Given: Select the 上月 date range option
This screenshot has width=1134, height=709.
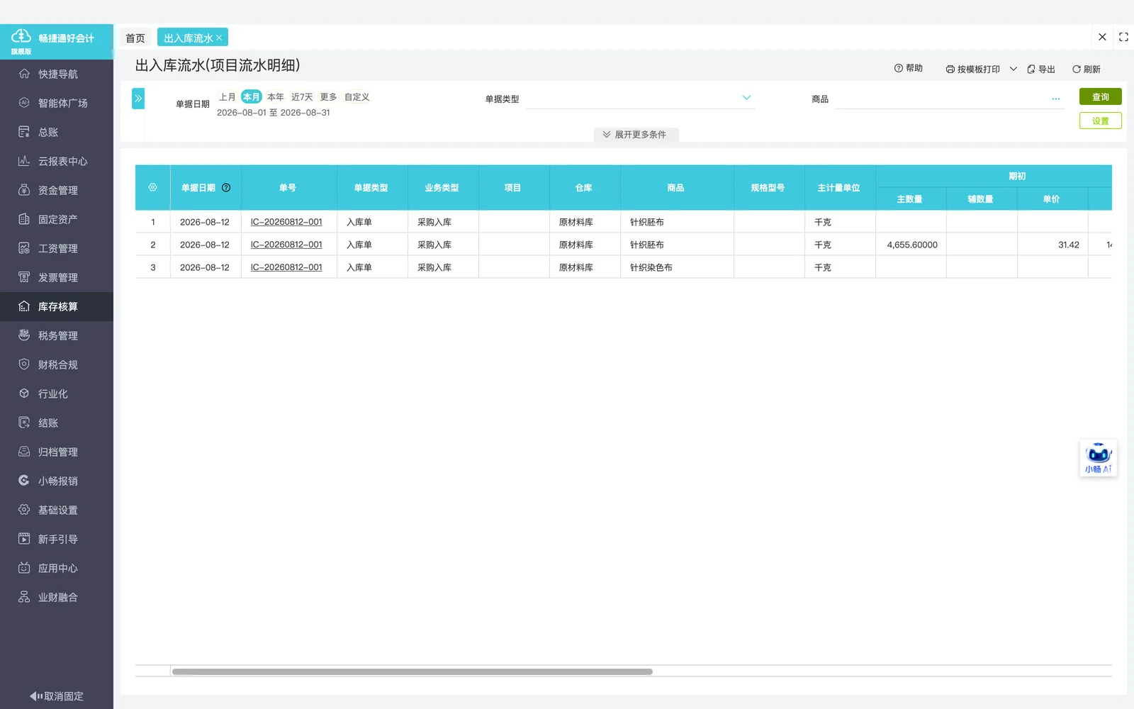Looking at the screenshot, I should point(228,97).
